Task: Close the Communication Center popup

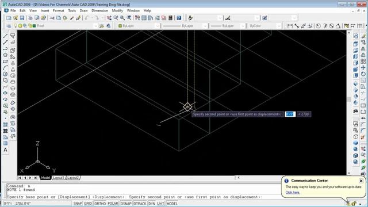Action: click(361, 181)
